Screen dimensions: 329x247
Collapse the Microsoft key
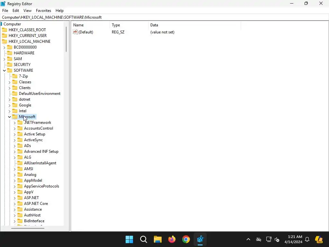[9, 117]
